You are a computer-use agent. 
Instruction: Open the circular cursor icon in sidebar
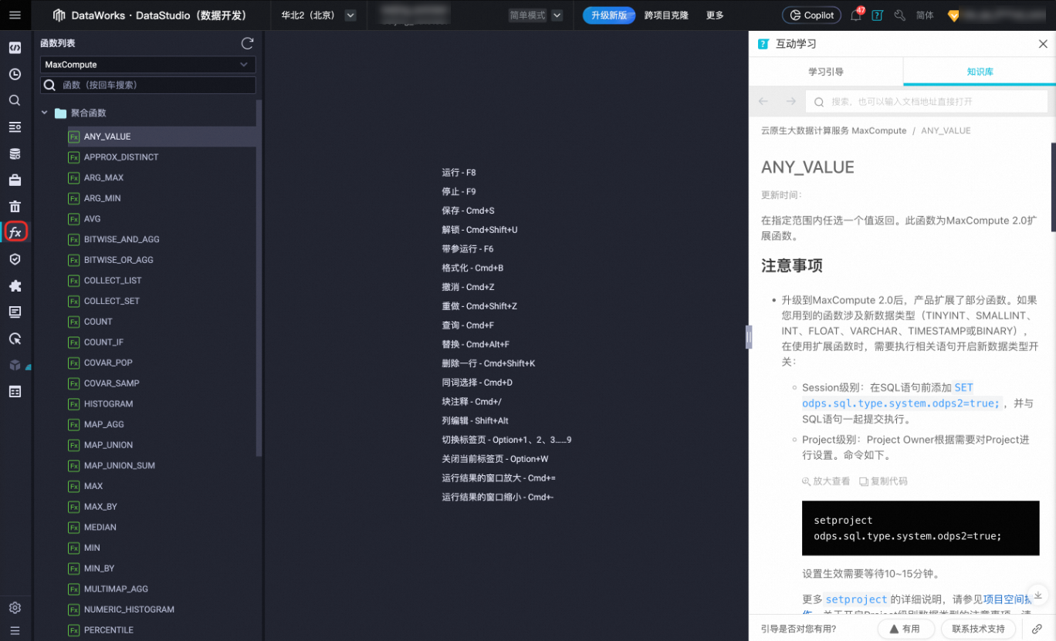click(15, 338)
